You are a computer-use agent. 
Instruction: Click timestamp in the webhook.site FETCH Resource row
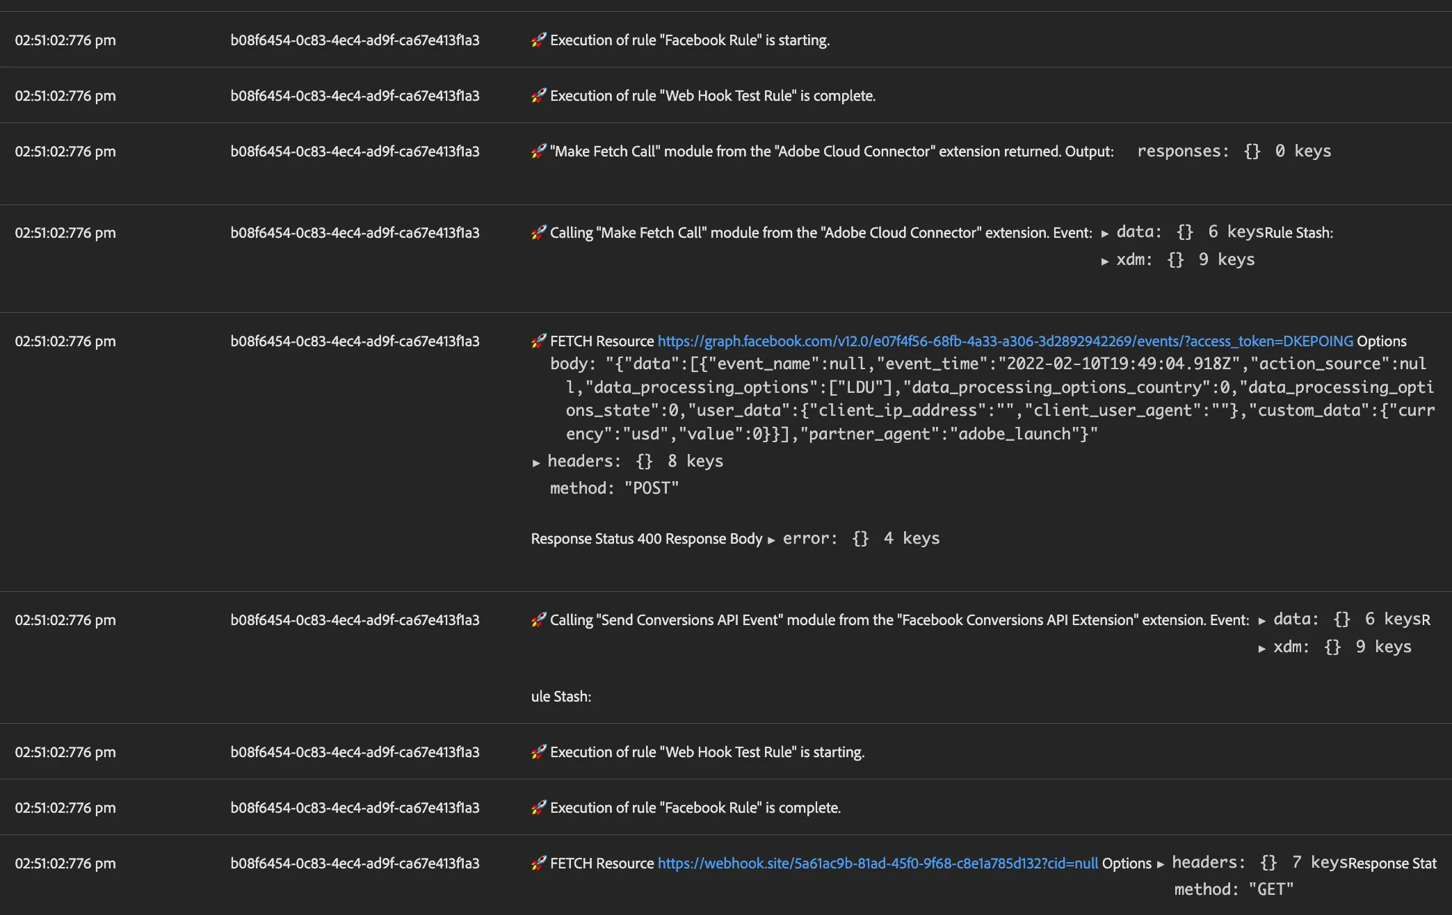tap(65, 864)
